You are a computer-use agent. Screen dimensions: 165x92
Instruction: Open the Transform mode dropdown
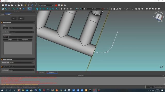(x=21, y=70)
